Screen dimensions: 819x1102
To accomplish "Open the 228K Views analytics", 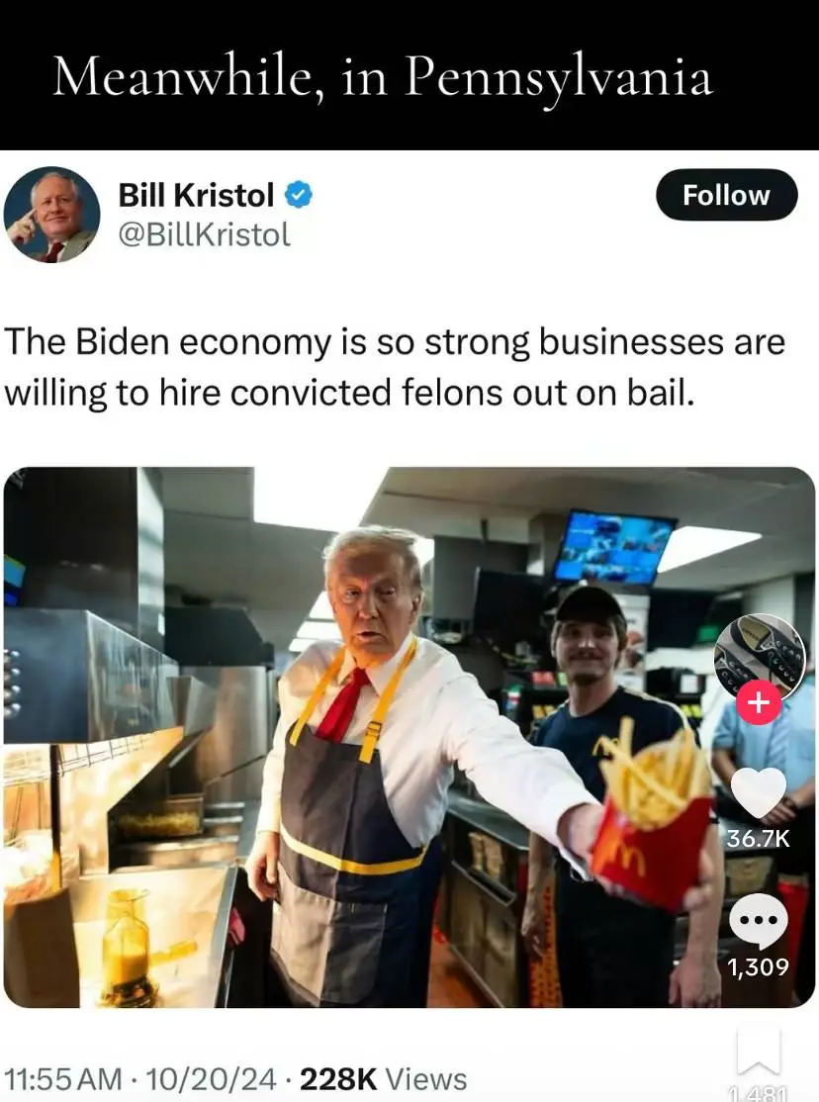I will point(384,1079).
